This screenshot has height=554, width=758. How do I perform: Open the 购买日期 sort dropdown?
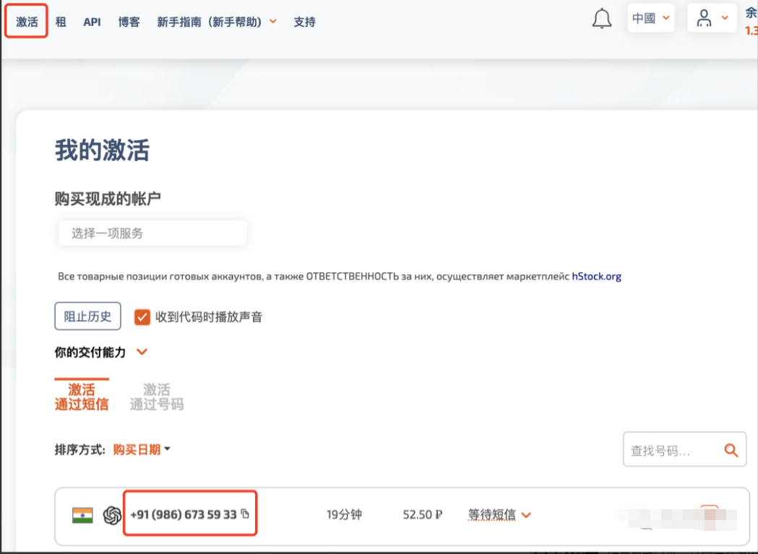(142, 449)
